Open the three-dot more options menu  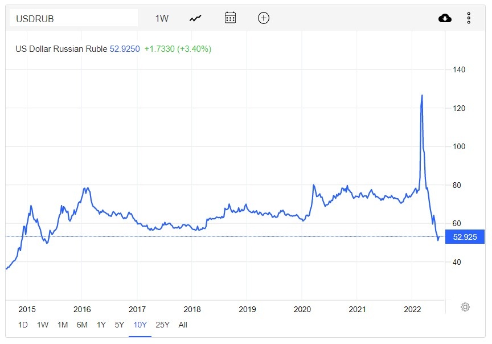click(x=469, y=18)
